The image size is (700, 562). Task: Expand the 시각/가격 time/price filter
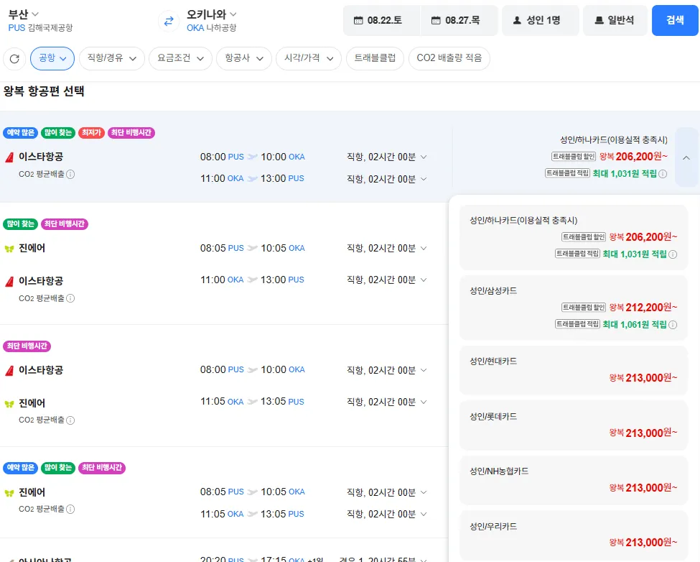coord(309,58)
